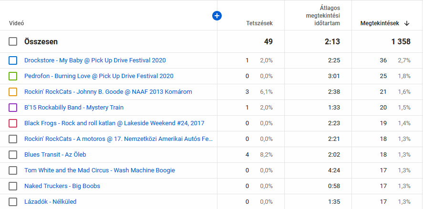
Task: Sort by the Tetszések column header
Action: [259, 23]
